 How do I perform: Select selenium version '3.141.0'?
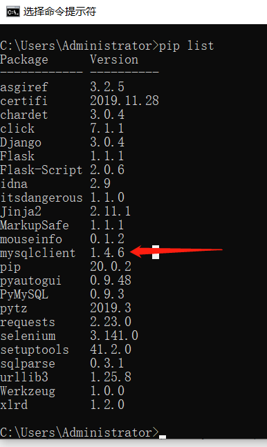coord(114,336)
